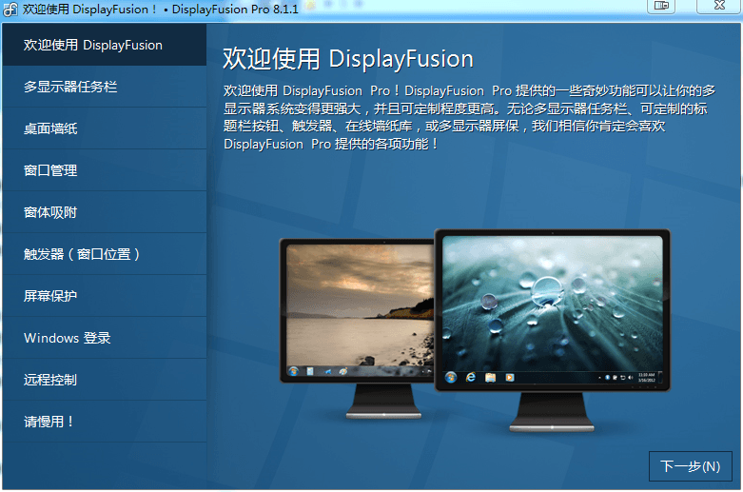Image resolution: width=743 pixels, height=492 pixels.
Task: Select the 请慢用！ sidebar item
Action: point(104,422)
